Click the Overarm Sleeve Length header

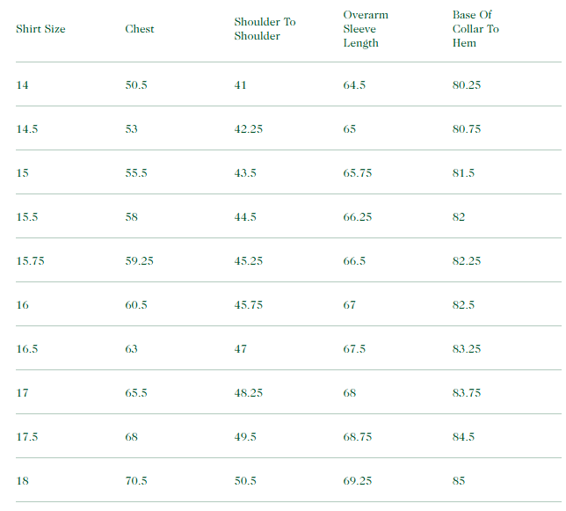pyautogui.click(x=366, y=29)
